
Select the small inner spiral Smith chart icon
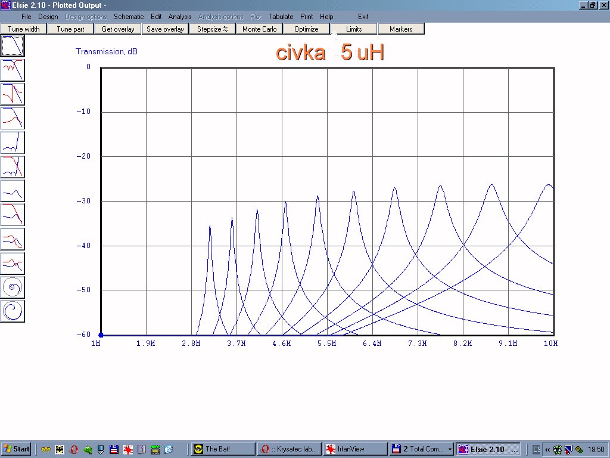(x=13, y=287)
